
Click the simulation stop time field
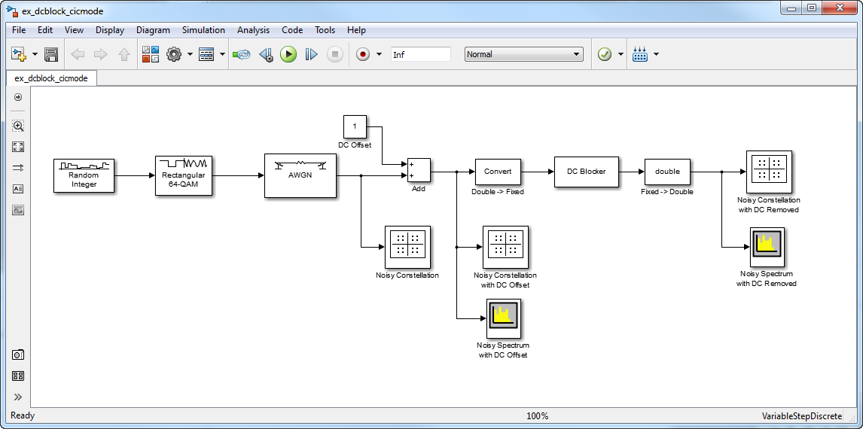coord(420,54)
